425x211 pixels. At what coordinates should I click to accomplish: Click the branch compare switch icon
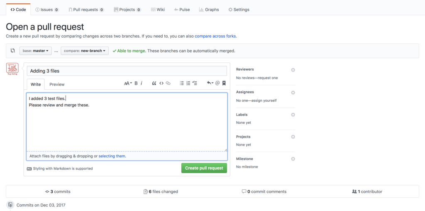13,50
